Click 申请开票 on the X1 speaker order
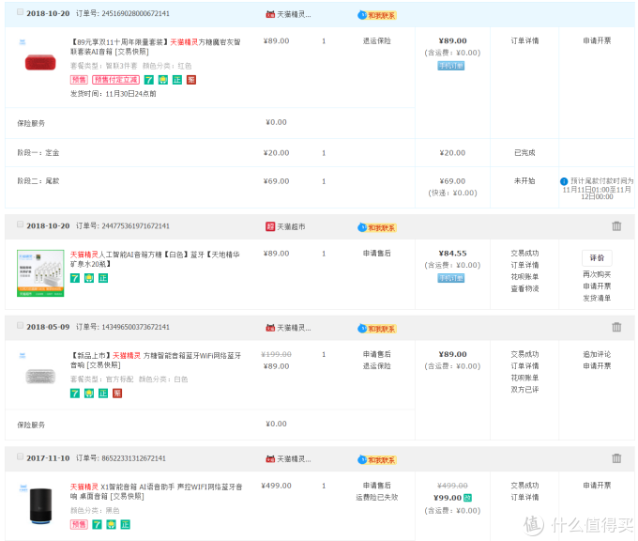The width and height of the screenshot is (638, 541). (597, 486)
